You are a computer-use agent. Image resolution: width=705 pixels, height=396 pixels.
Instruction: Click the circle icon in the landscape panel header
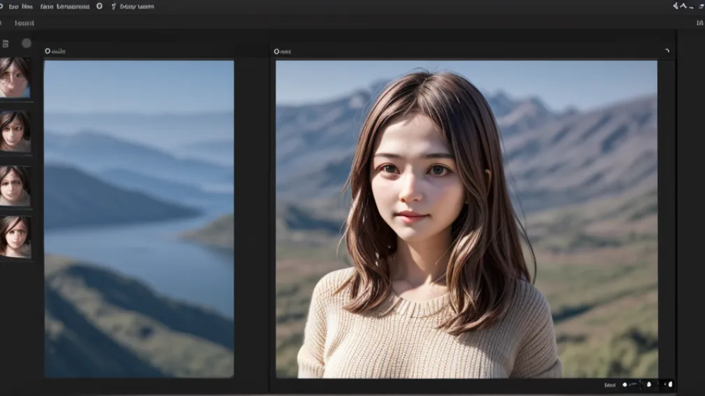[x=48, y=51]
